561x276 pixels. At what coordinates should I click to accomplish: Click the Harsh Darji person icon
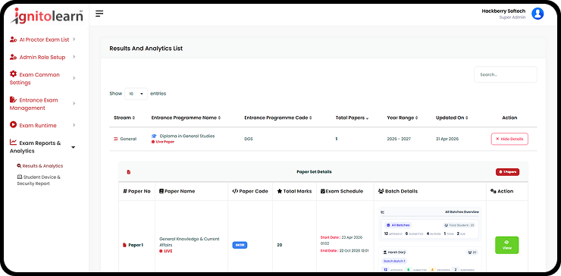[x=384, y=252]
